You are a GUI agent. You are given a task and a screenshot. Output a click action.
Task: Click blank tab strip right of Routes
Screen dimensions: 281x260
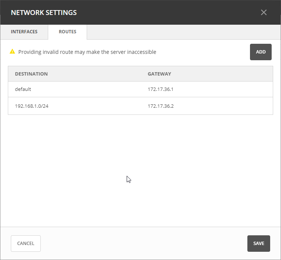pos(183,32)
